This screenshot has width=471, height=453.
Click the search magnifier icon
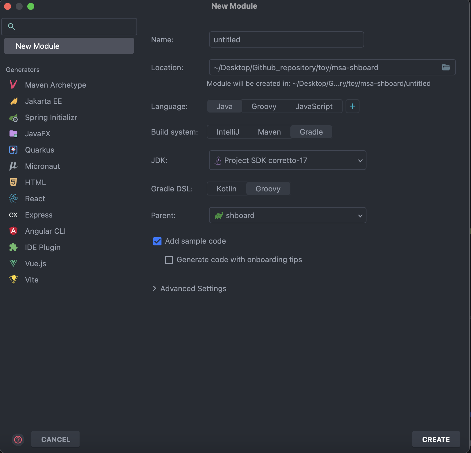coord(11,27)
